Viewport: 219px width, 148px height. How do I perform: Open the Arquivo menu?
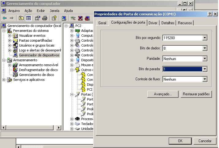[14, 11]
